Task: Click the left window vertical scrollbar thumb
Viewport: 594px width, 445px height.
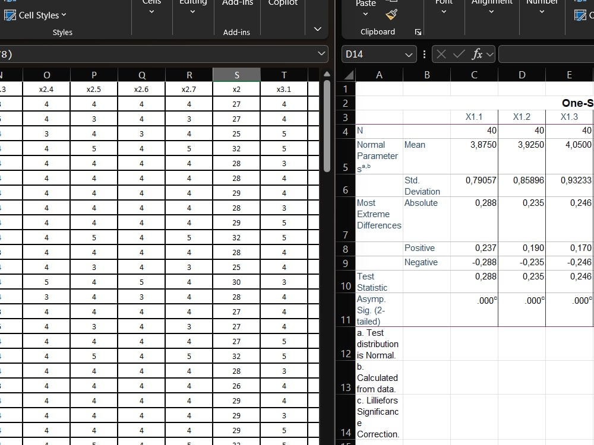Action: pyautogui.click(x=327, y=126)
